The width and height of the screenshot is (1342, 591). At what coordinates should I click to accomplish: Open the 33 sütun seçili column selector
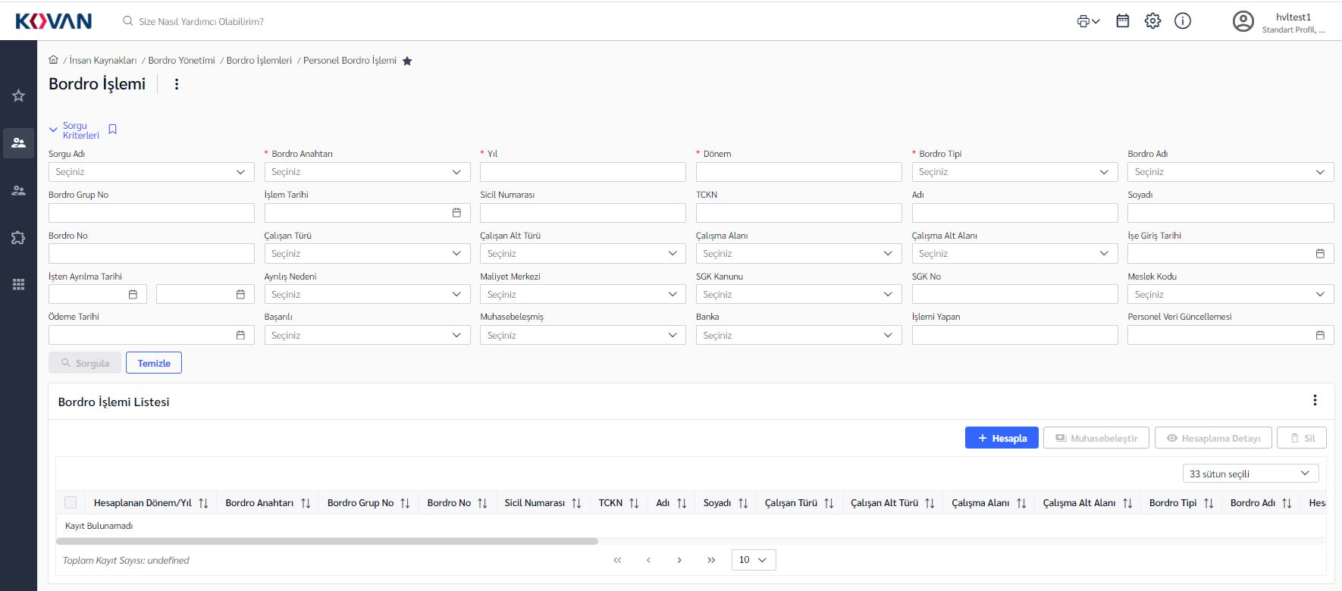pyautogui.click(x=1250, y=474)
